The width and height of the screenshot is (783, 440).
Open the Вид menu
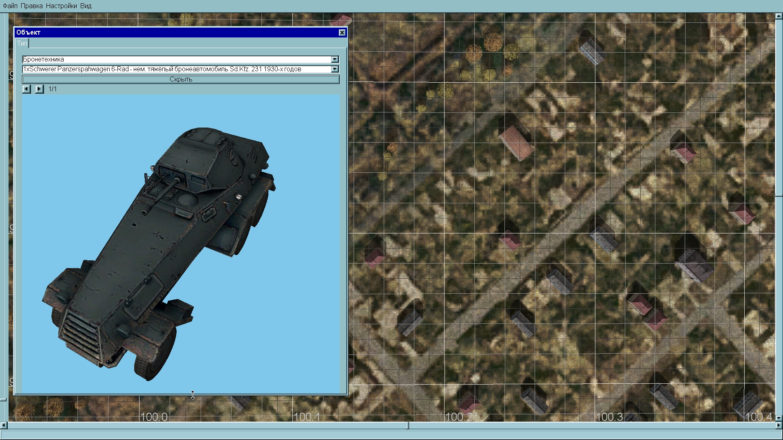86,6
